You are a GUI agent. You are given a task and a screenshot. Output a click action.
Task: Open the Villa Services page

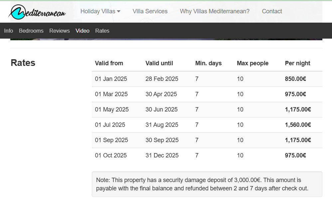click(150, 11)
